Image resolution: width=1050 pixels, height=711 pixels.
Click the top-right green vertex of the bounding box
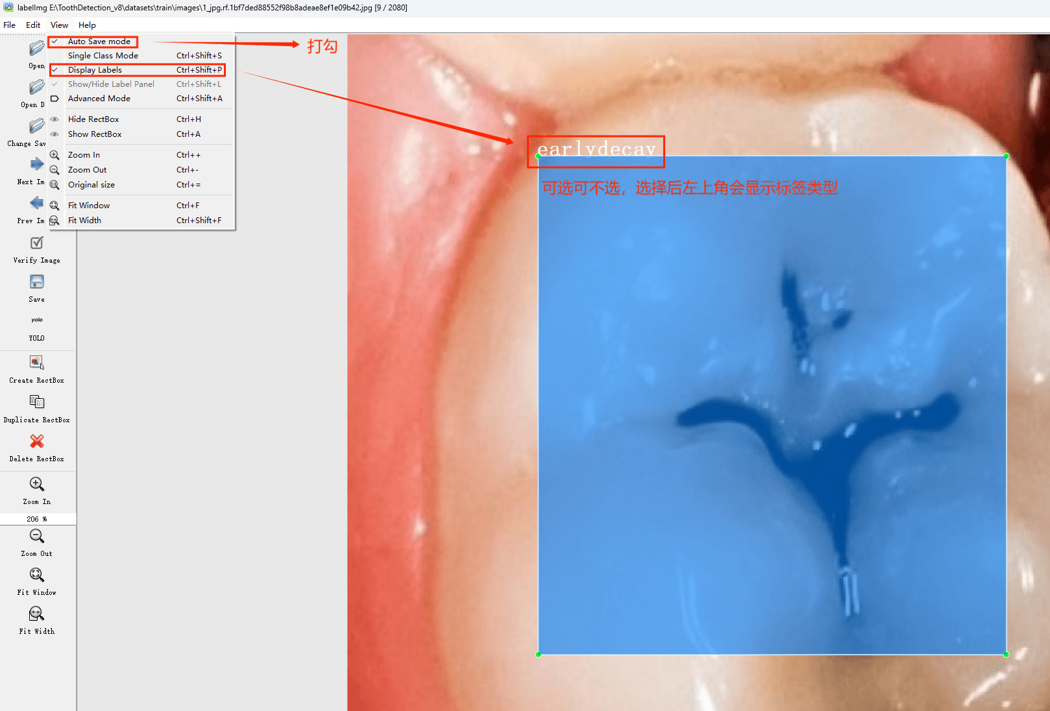tap(1007, 156)
